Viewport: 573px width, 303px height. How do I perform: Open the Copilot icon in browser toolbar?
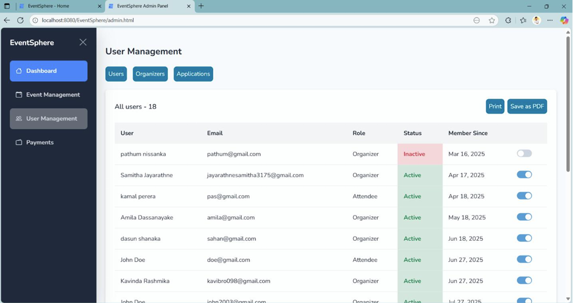click(564, 20)
